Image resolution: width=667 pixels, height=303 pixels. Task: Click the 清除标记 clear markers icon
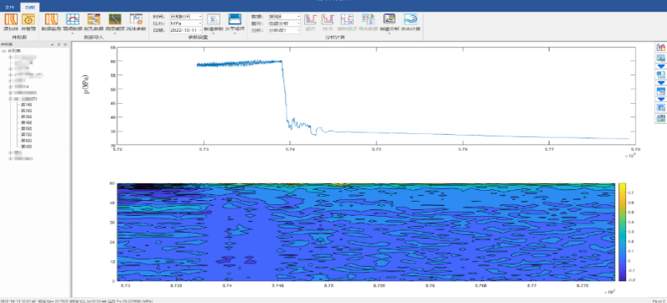point(347,22)
